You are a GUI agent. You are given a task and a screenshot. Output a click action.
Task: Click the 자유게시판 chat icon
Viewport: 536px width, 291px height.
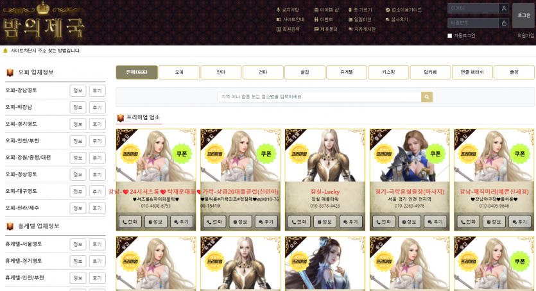tap(350, 29)
